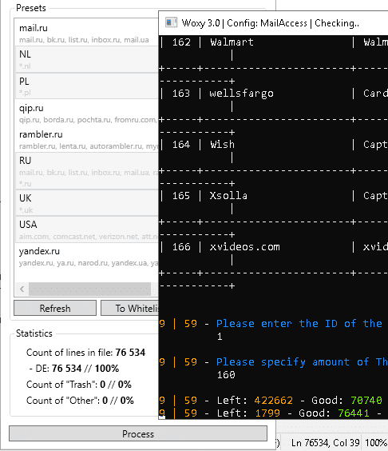This screenshot has height=451, width=388.
Task: Select the UK preset
Action: (x=86, y=203)
